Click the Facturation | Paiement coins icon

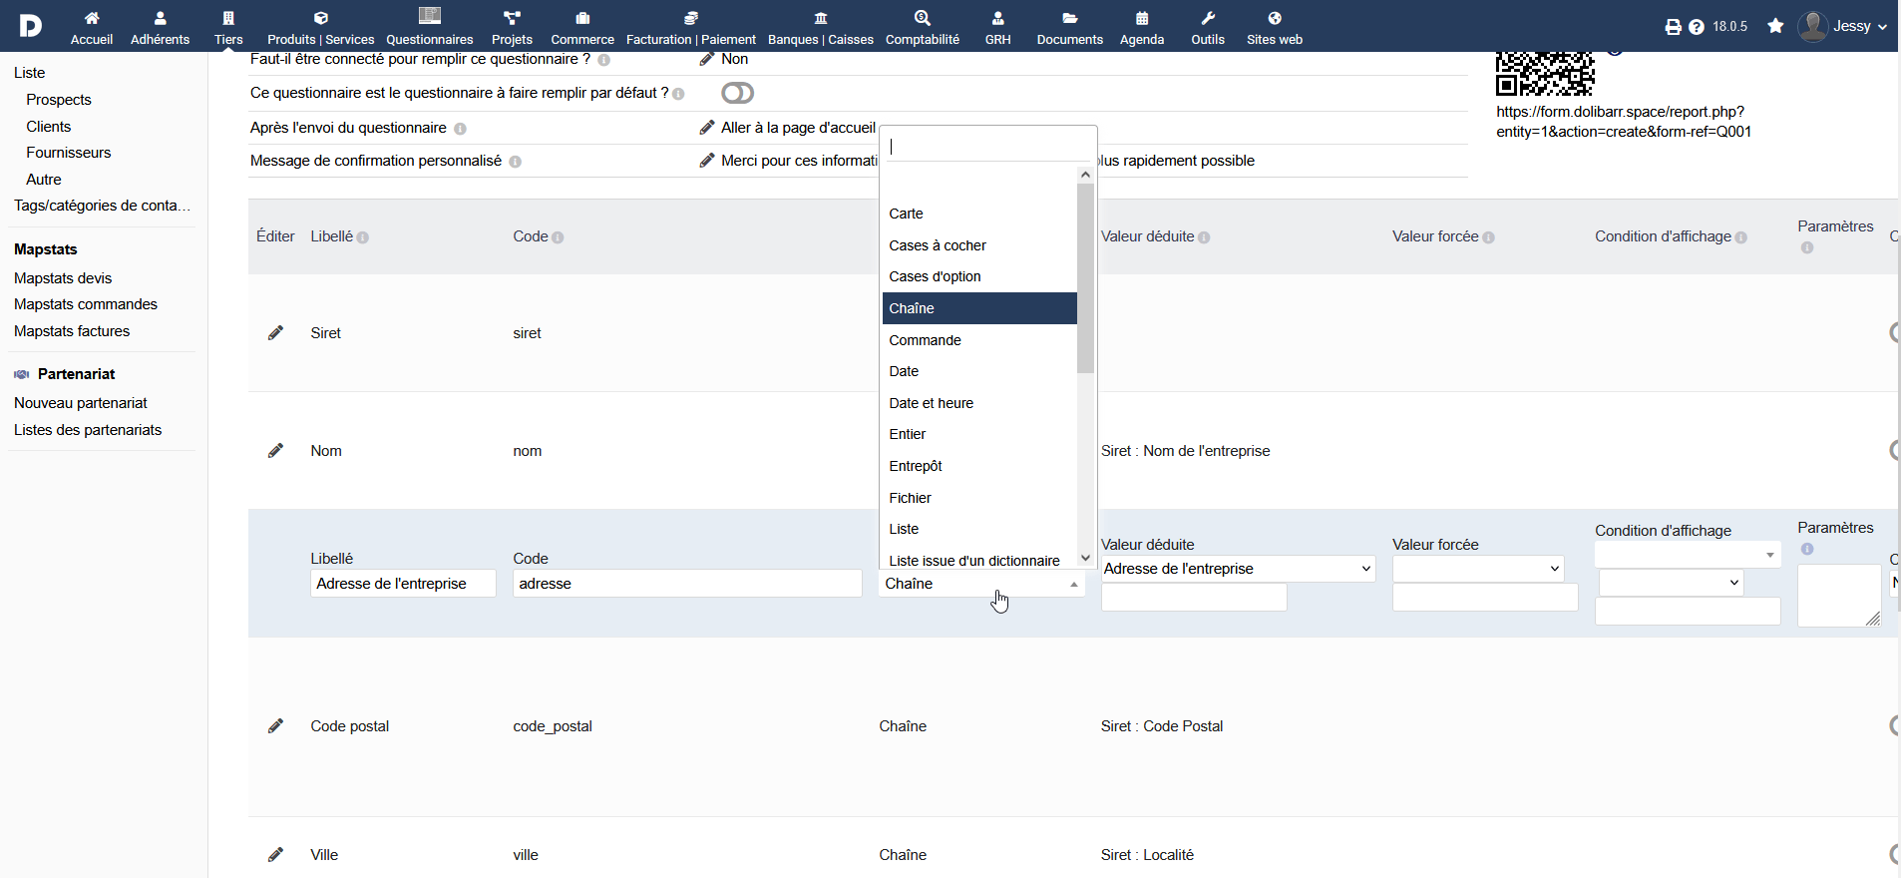pos(690,18)
